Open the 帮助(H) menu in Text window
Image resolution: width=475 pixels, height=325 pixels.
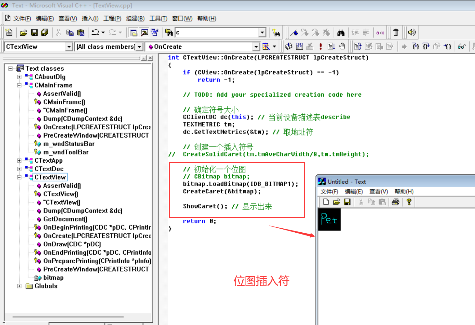pos(404,191)
